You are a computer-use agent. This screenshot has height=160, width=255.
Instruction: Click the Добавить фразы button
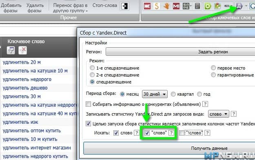[x=11, y=8]
